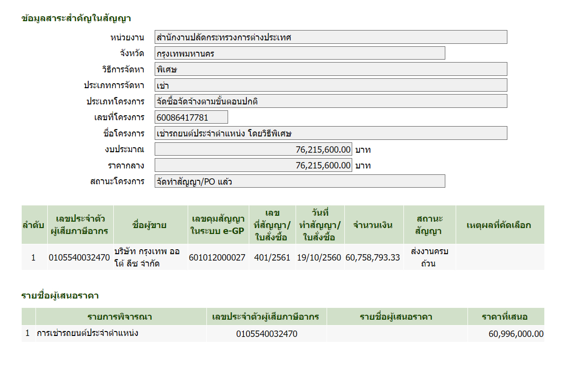
Task: Click the ประเภทการจัดหา field showing เช่า
Action: [x=331, y=85]
